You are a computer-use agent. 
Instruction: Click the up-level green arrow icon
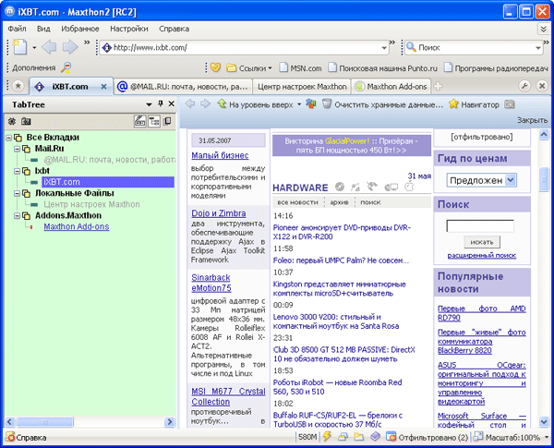tap(222, 103)
